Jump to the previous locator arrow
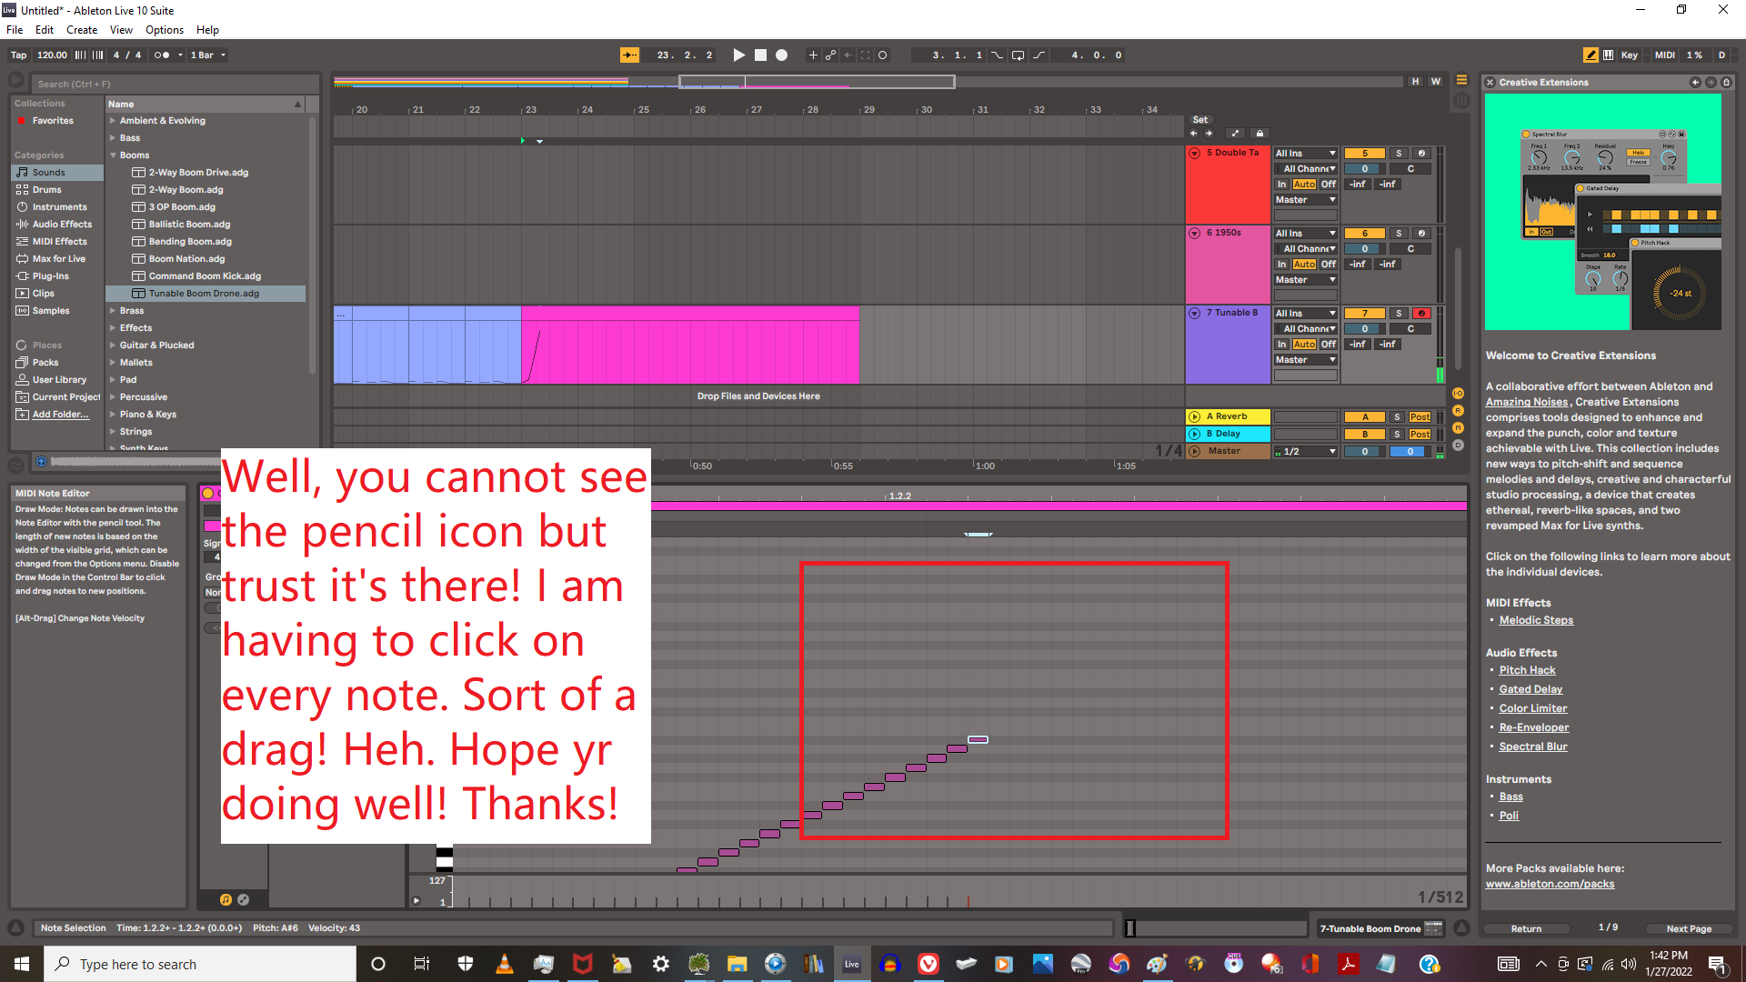1746x982 pixels. (x=1194, y=134)
